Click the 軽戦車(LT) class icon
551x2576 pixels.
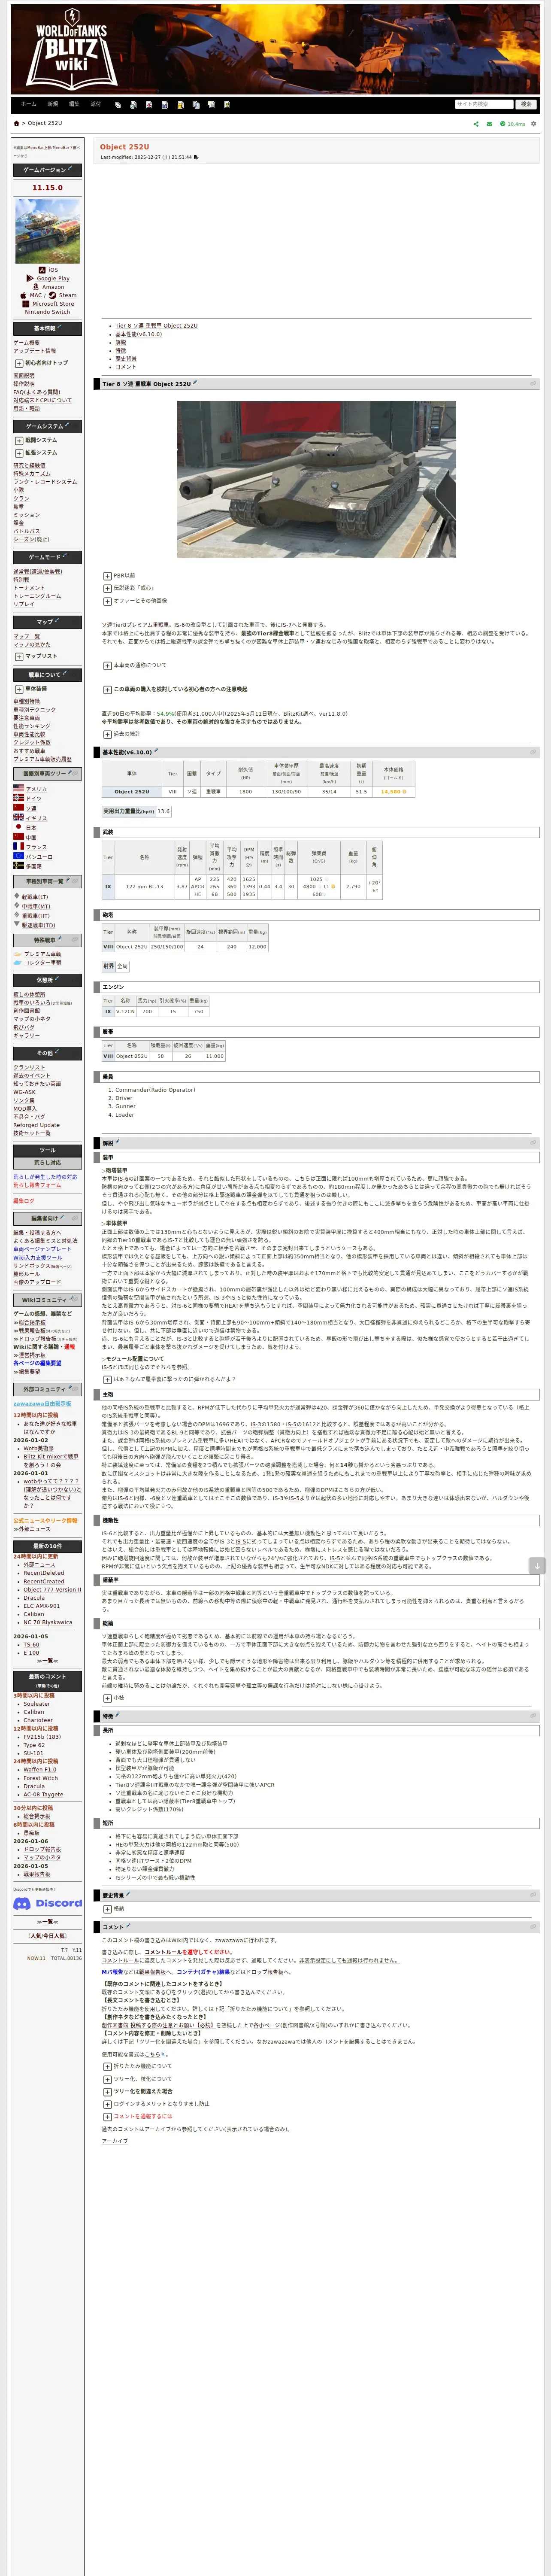click(x=17, y=897)
